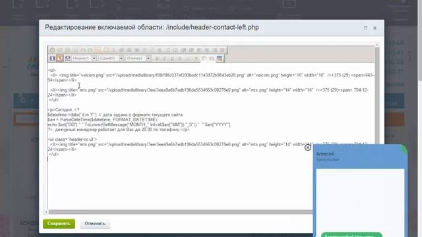The width and height of the screenshot is (422, 237).
Task: Click the consultant name Алексей in chat
Action: pos(325,154)
